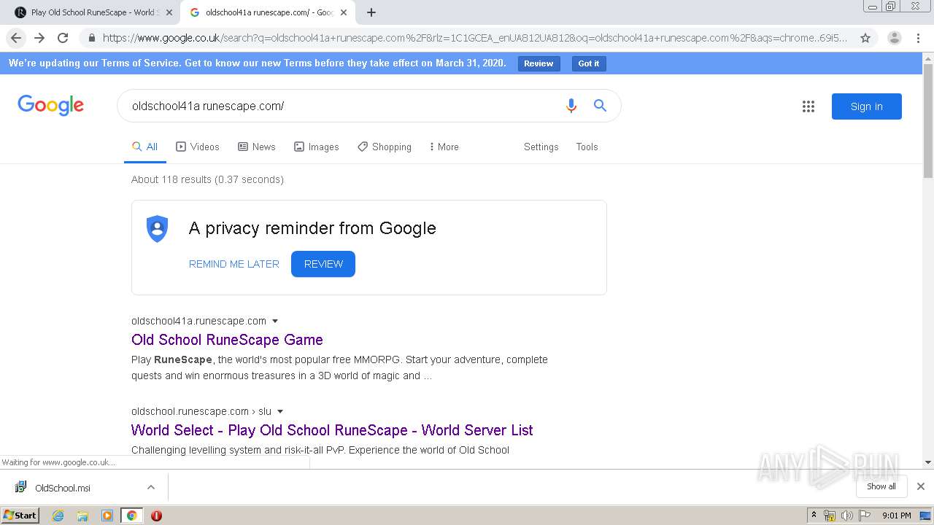Open search Settings menu
934x525 pixels.
541,147
